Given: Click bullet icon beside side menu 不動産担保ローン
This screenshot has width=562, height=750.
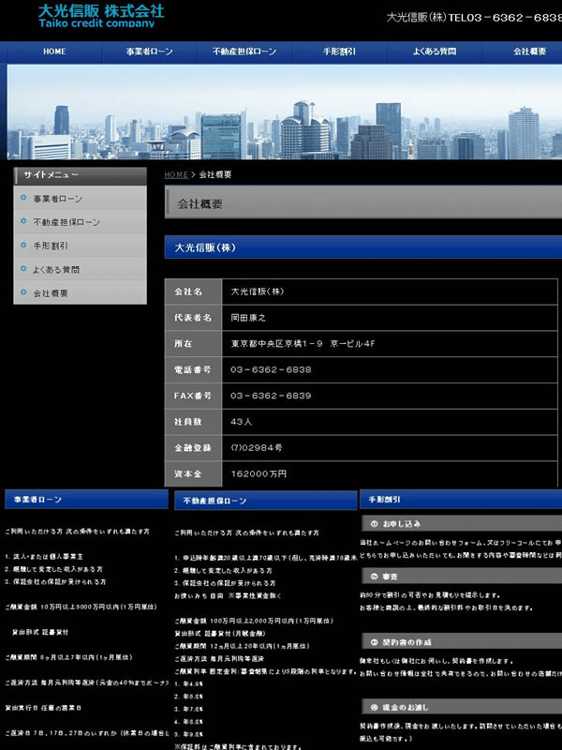Looking at the screenshot, I should tap(23, 221).
